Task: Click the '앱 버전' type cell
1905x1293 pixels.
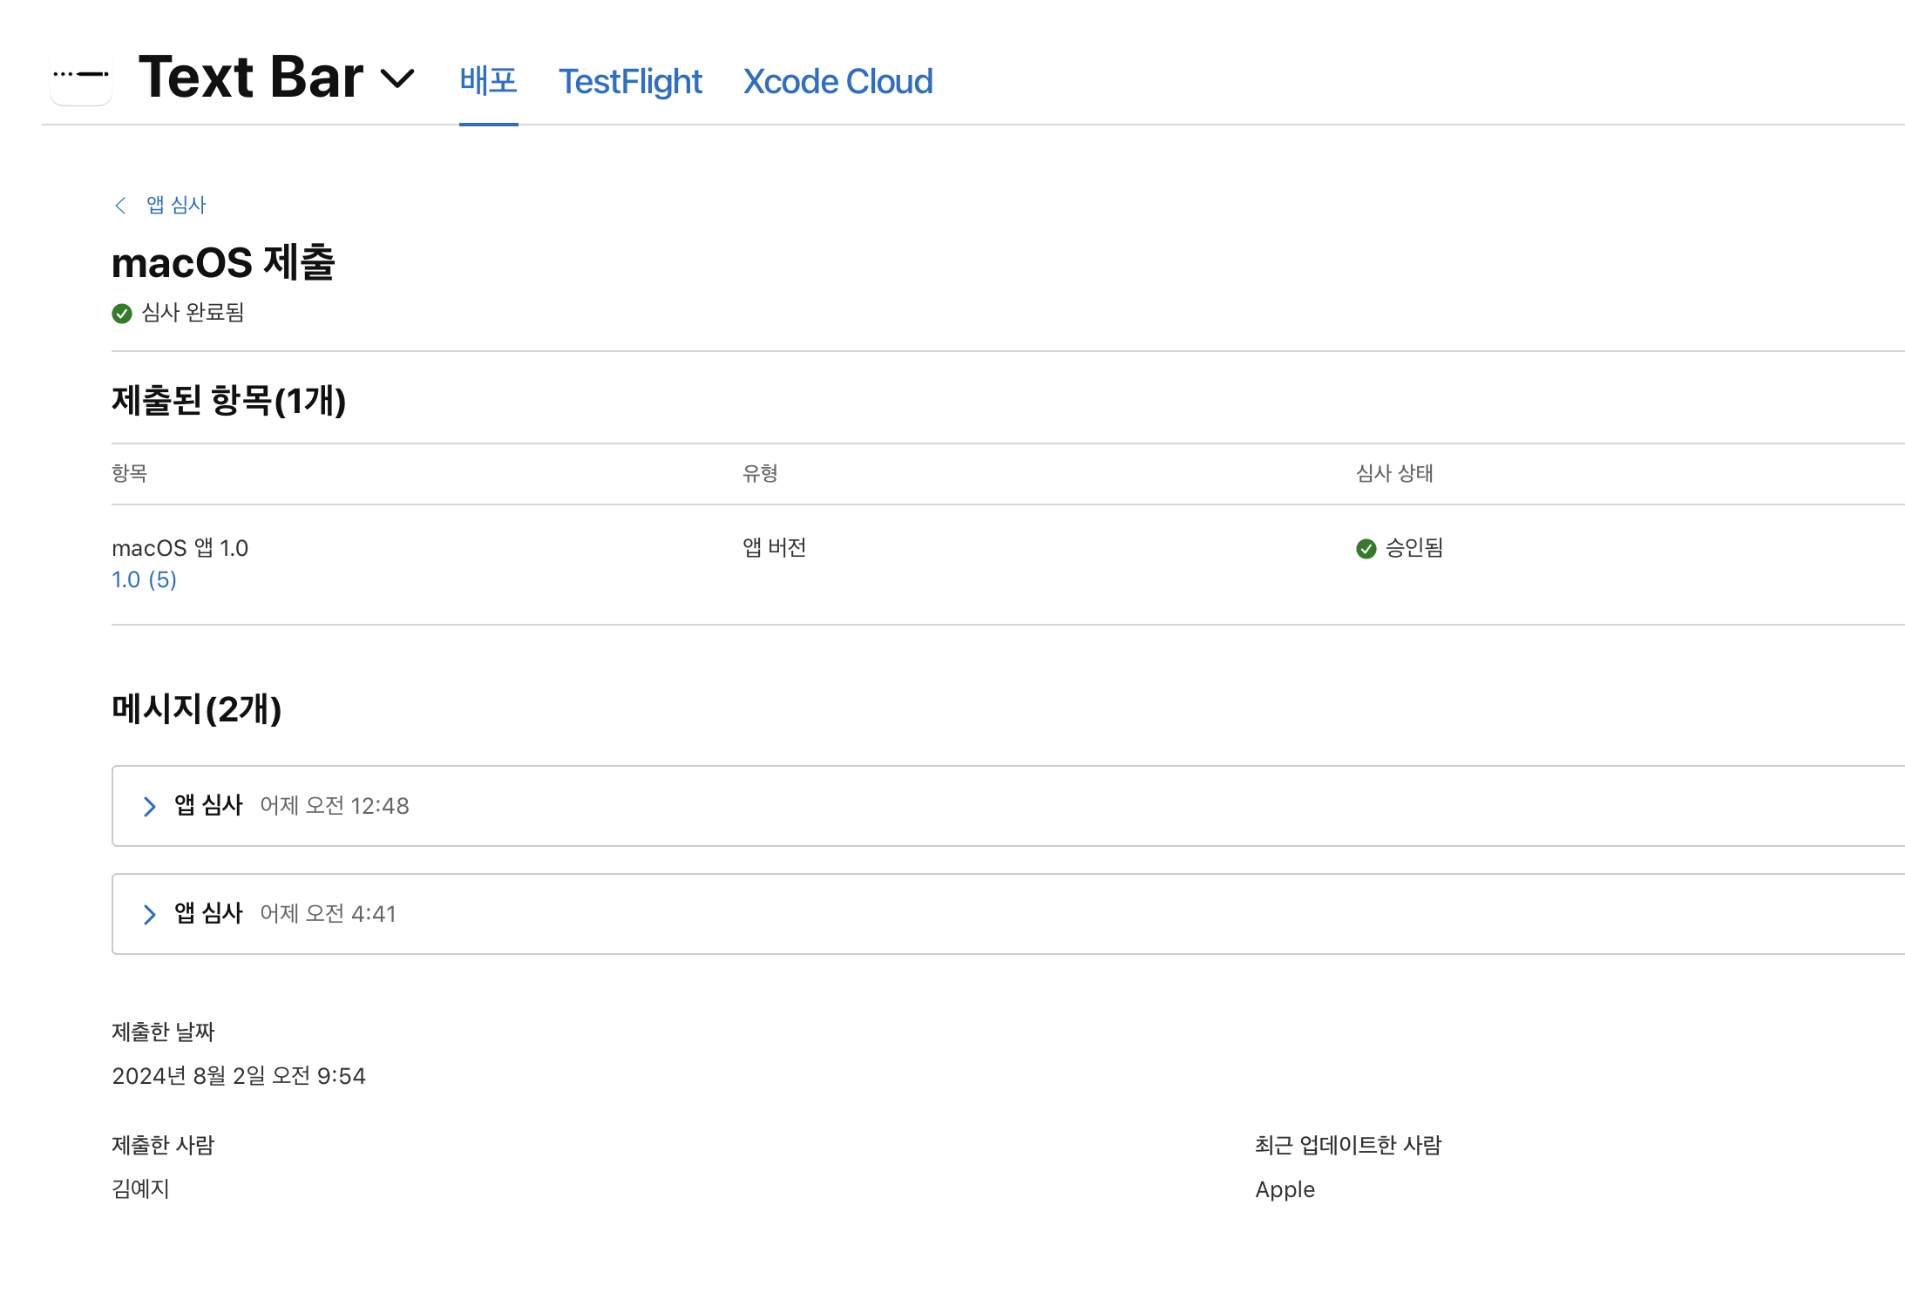Action: (775, 547)
